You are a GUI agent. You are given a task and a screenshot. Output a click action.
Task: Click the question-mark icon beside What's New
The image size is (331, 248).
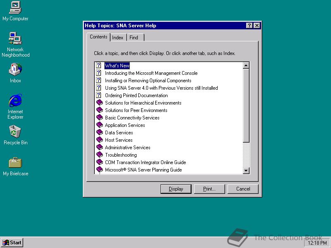point(98,65)
